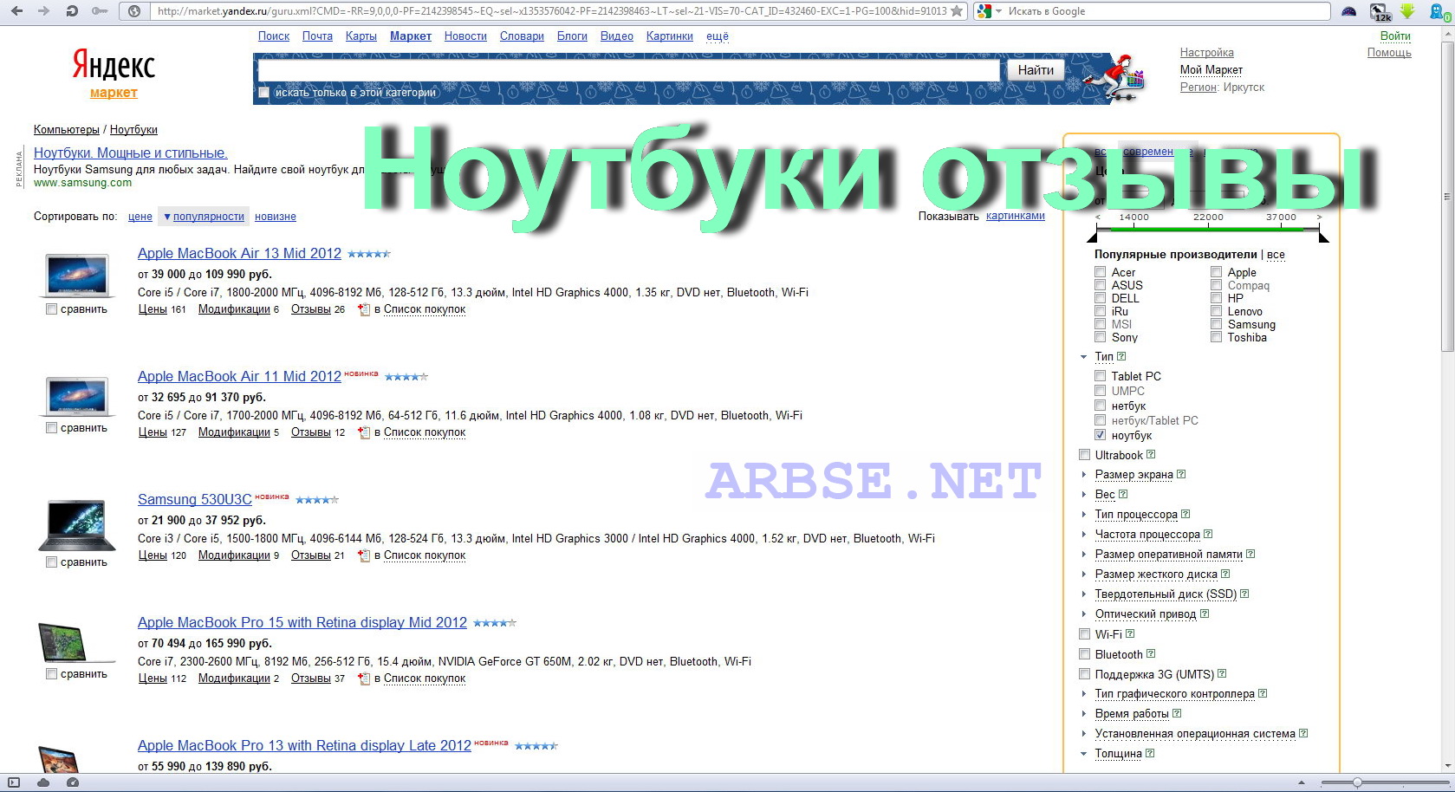Open Почта in the top menu

pos(317,36)
